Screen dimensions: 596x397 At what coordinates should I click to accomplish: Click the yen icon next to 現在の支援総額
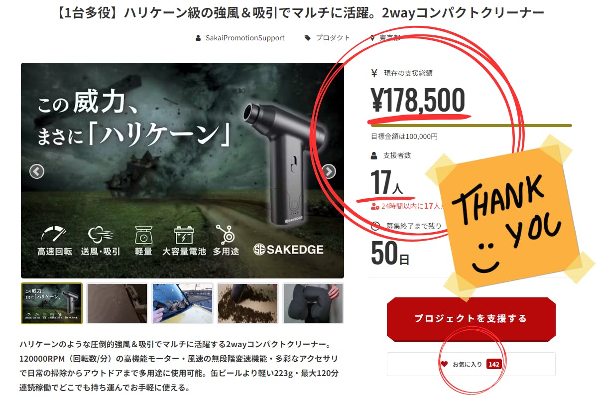374,73
